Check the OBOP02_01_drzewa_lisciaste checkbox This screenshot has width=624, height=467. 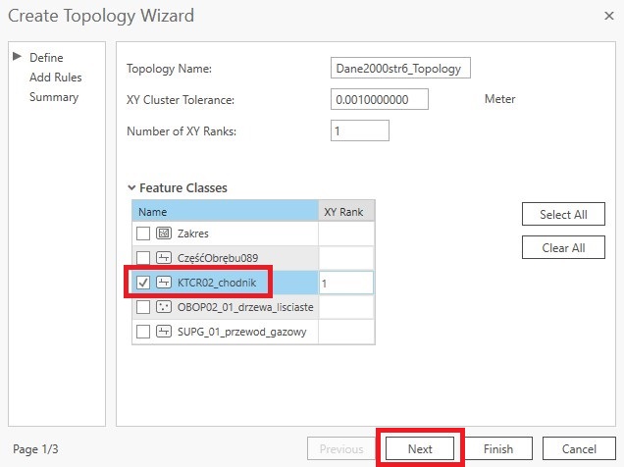(143, 307)
